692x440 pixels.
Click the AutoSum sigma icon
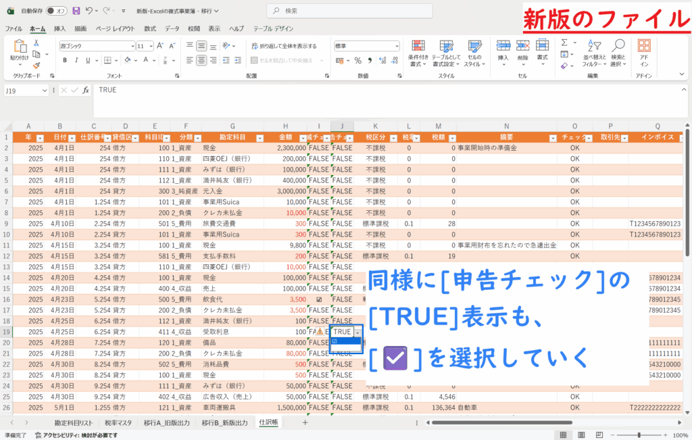(x=564, y=42)
